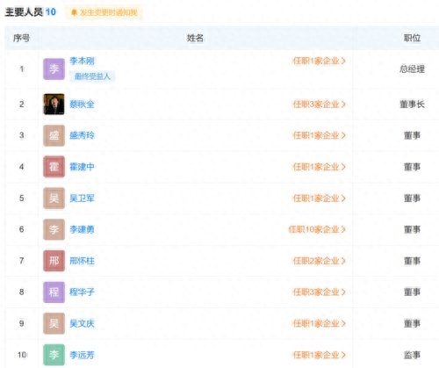Image resolution: width=439 pixels, height=368 pixels.
Task: Select the 董事长 position cell
Action: coord(412,105)
